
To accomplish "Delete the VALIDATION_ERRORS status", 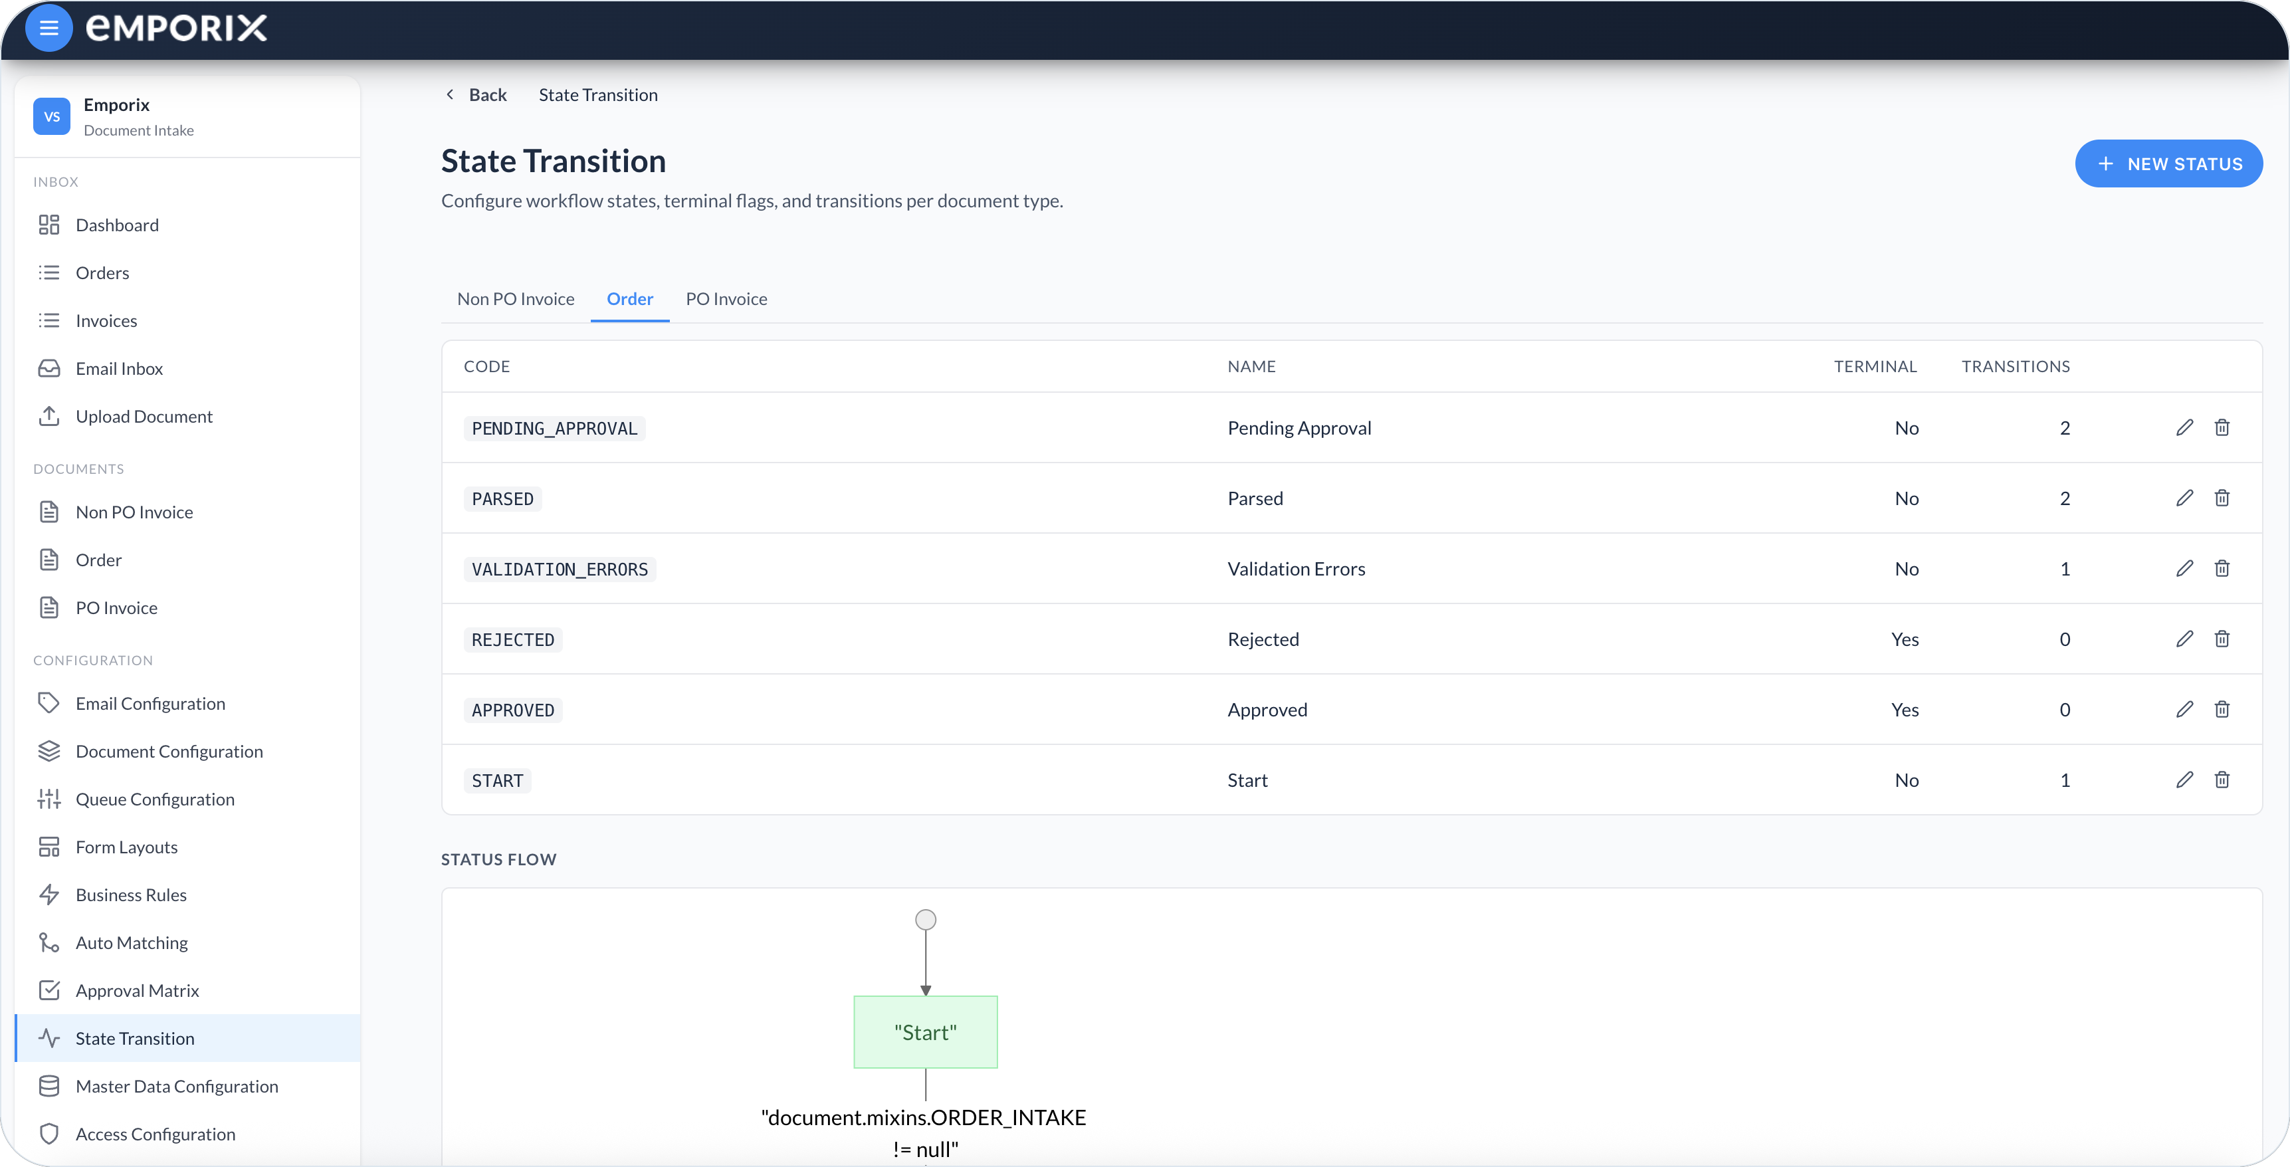I will tap(2222, 568).
